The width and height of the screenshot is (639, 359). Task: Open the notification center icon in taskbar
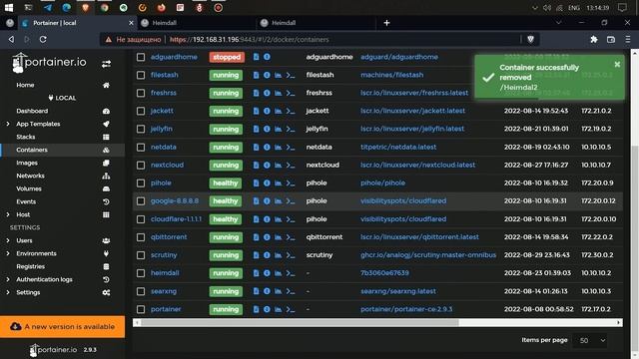622,8
